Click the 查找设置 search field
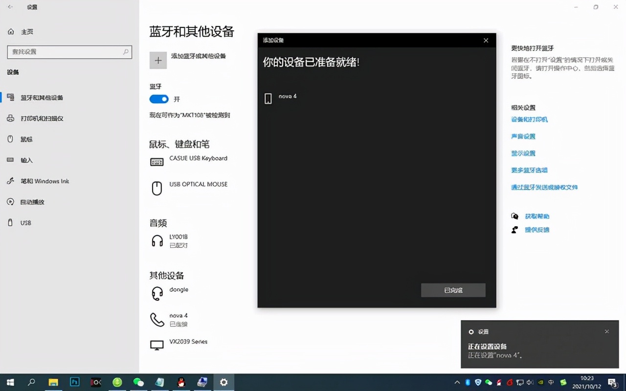 (x=69, y=51)
